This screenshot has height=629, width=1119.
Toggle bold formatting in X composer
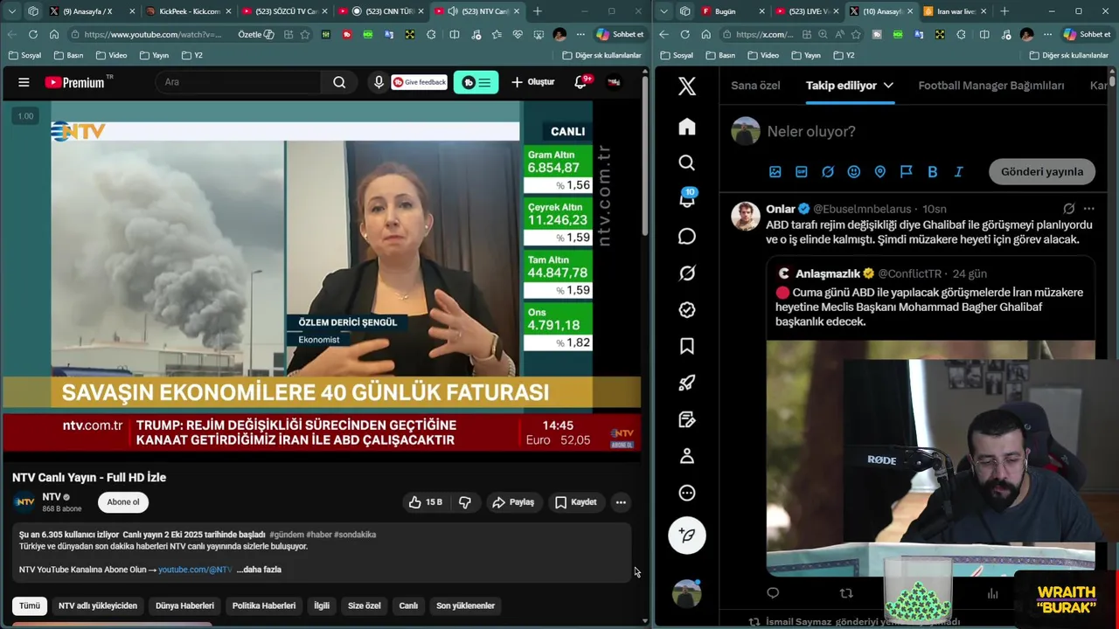(933, 172)
